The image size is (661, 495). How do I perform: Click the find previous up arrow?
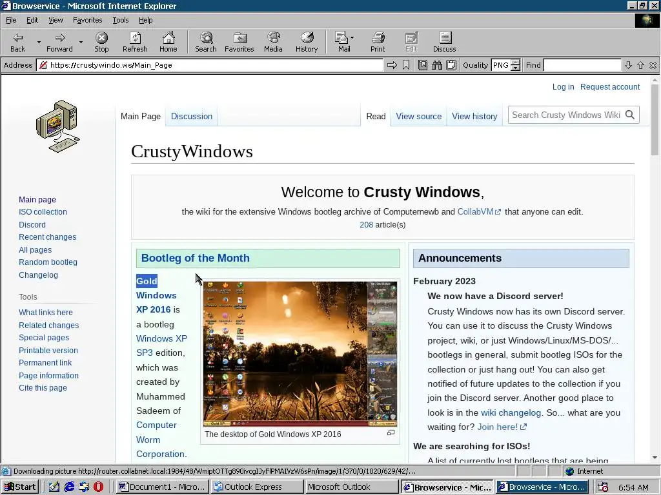pos(641,65)
